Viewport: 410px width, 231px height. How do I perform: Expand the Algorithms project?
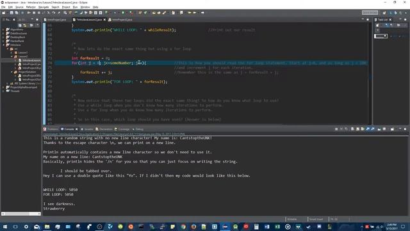point(3,30)
